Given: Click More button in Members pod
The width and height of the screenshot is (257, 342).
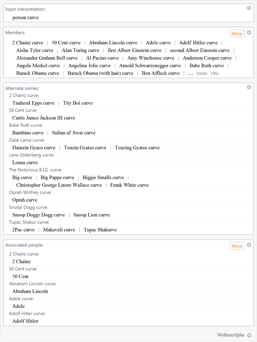Looking at the screenshot, I should coord(237,34).
